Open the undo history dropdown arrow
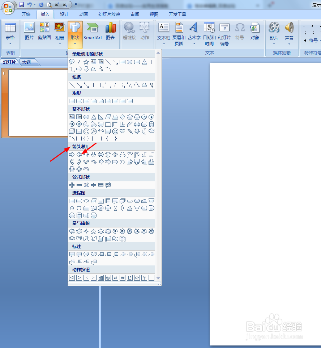The image size is (321, 348). pos(35,5)
